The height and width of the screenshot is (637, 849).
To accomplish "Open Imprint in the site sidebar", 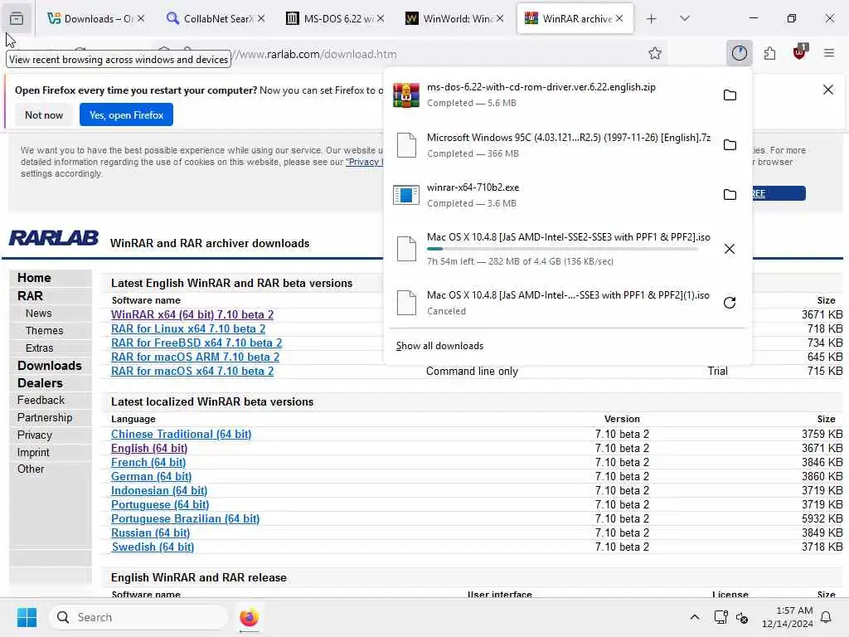I will [33, 452].
